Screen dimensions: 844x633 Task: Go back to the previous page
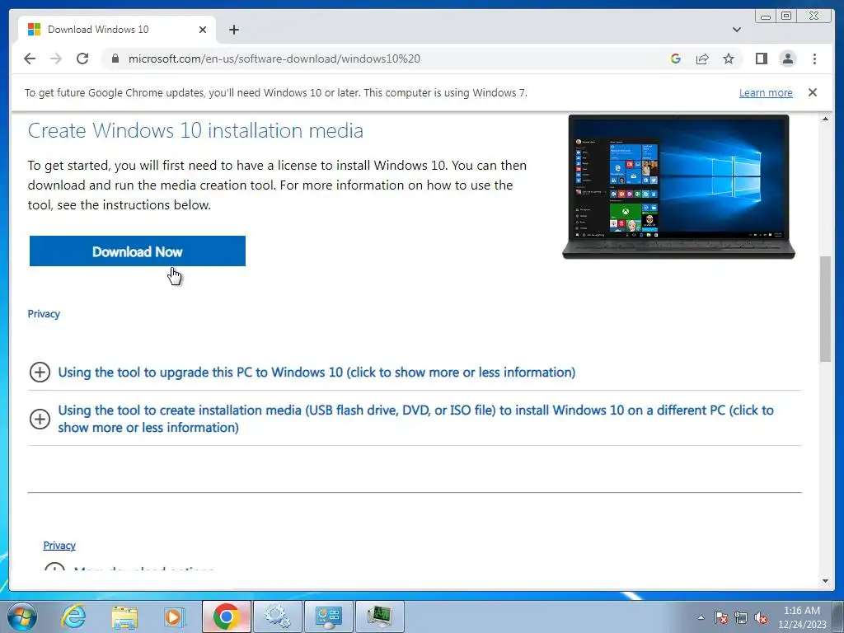click(30, 59)
